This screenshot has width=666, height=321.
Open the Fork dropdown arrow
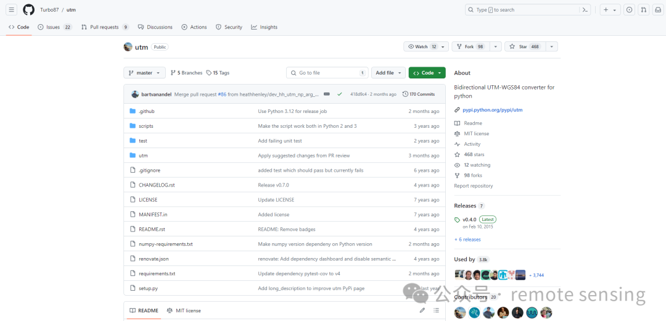click(496, 47)
